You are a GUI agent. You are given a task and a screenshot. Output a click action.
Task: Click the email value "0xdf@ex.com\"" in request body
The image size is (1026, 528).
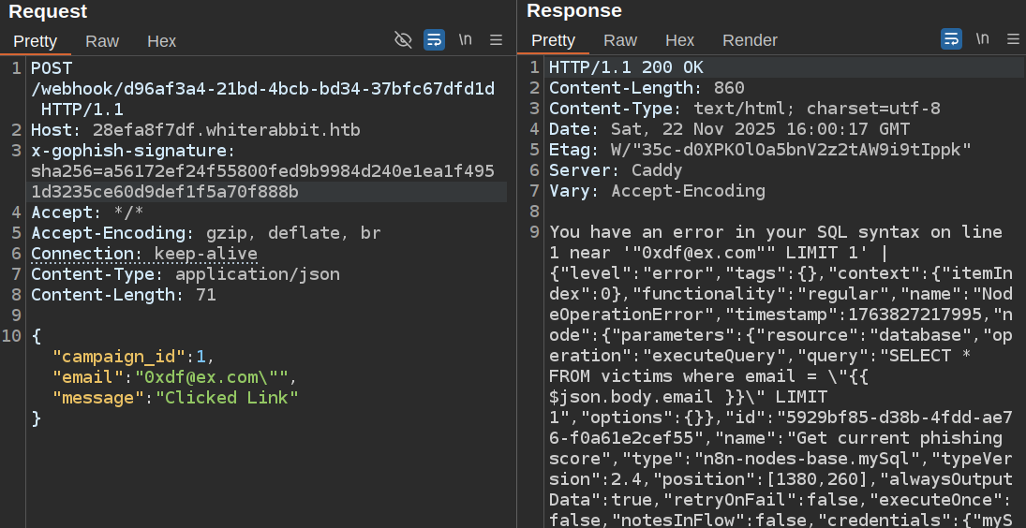216,377
